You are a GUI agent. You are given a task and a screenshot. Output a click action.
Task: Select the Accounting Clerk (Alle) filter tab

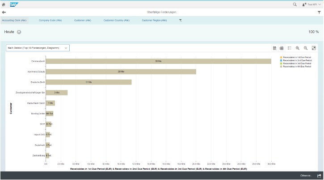(x=15, y=20)
